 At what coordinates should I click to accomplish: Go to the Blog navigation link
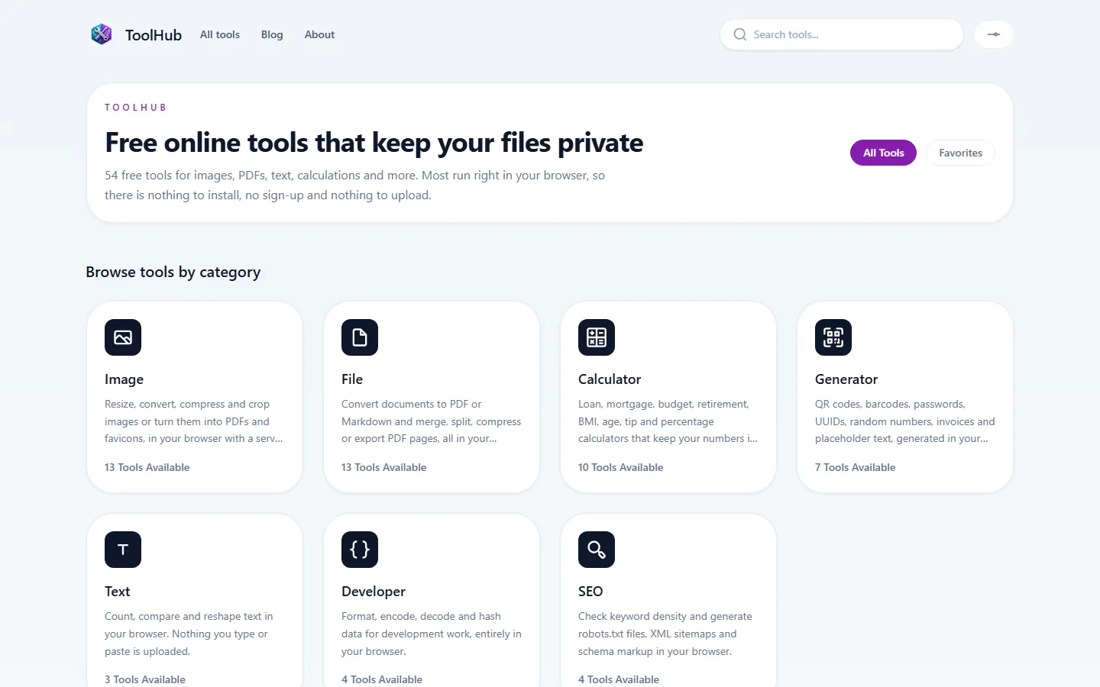click(272, 34)
